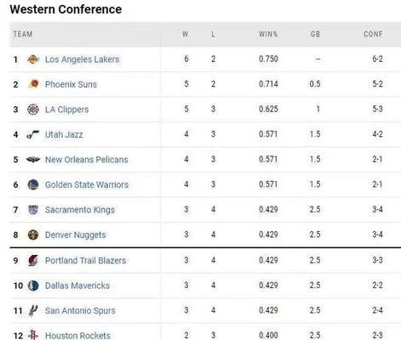Sort standings by the W column header
401x340 pixels.
pyautogui.click(x=186, y=34)
